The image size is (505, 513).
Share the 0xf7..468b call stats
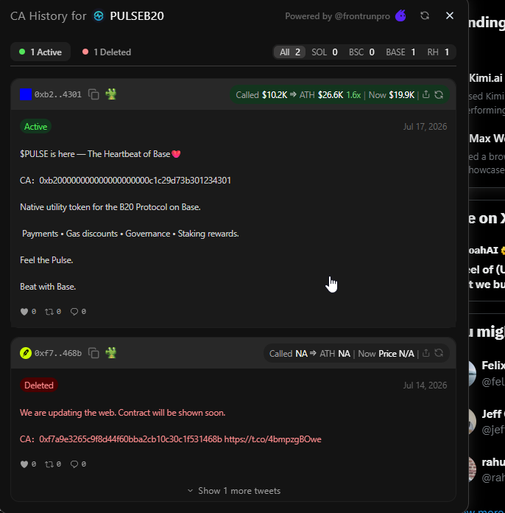click(425, 353)
